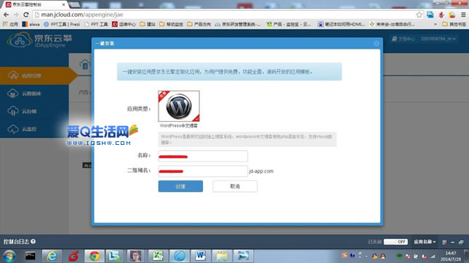Click the 名称 name input field

[x=203, y=156]
